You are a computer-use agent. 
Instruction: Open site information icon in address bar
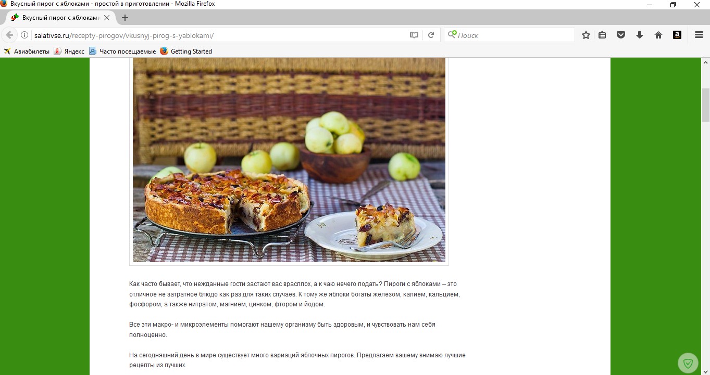(24, 35)
